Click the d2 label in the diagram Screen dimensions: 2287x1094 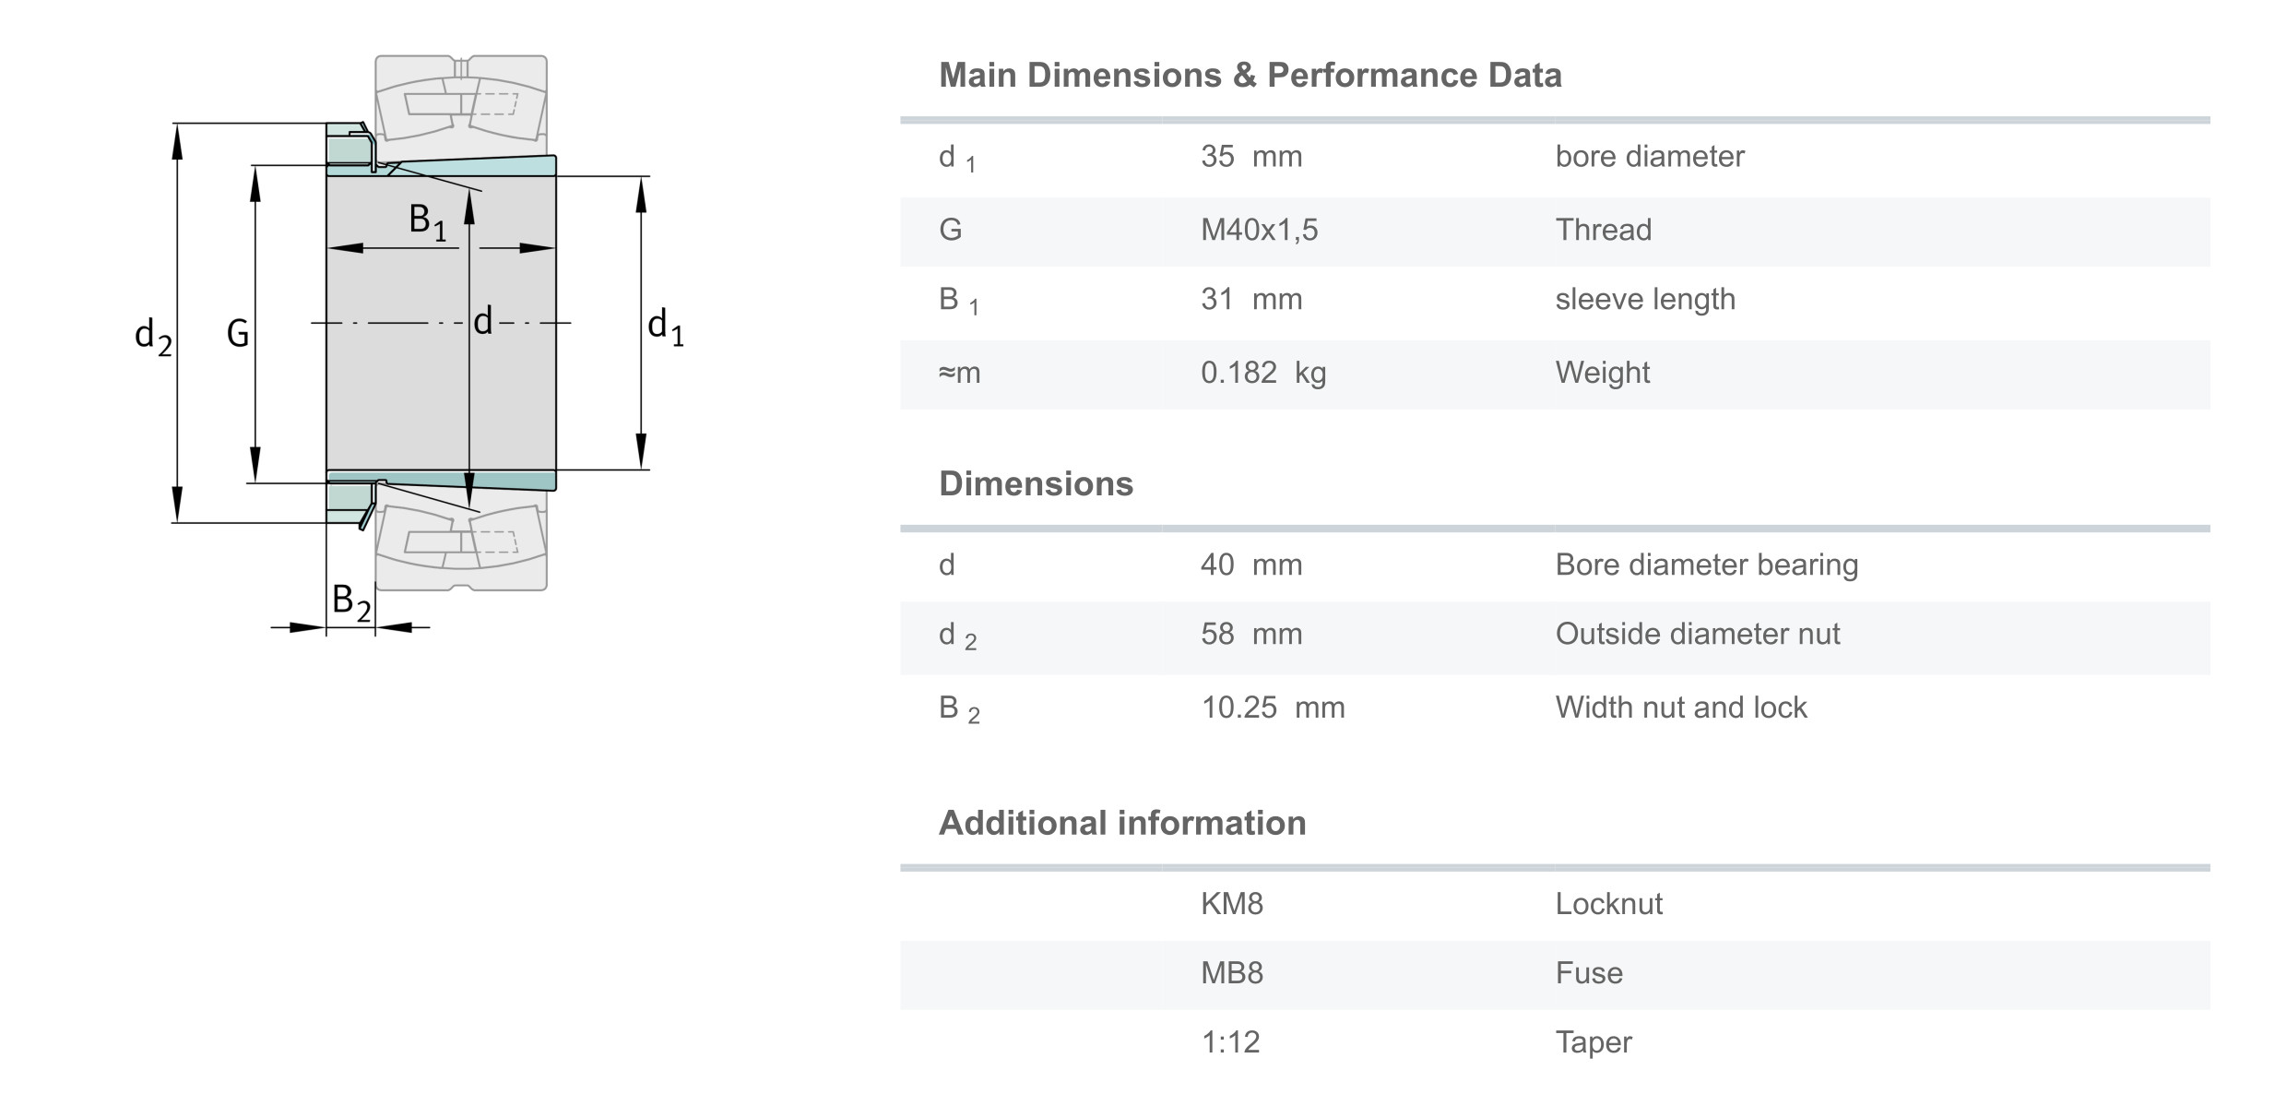(153, 336)
